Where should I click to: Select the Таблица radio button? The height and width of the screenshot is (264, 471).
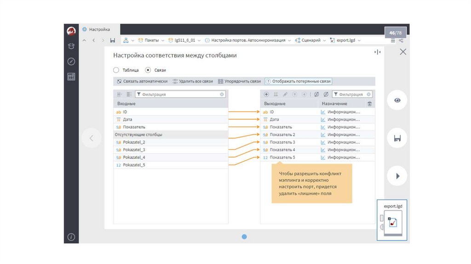(116, 70)
